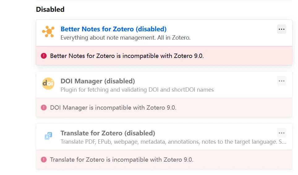The width and height of the screenshot is (298, 175).
Task: Click DOI Manager incompatible with Zotero 9.0 message
Action: pos(113,108)
